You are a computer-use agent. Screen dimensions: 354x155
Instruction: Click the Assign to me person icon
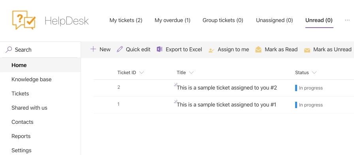[211, 50]
